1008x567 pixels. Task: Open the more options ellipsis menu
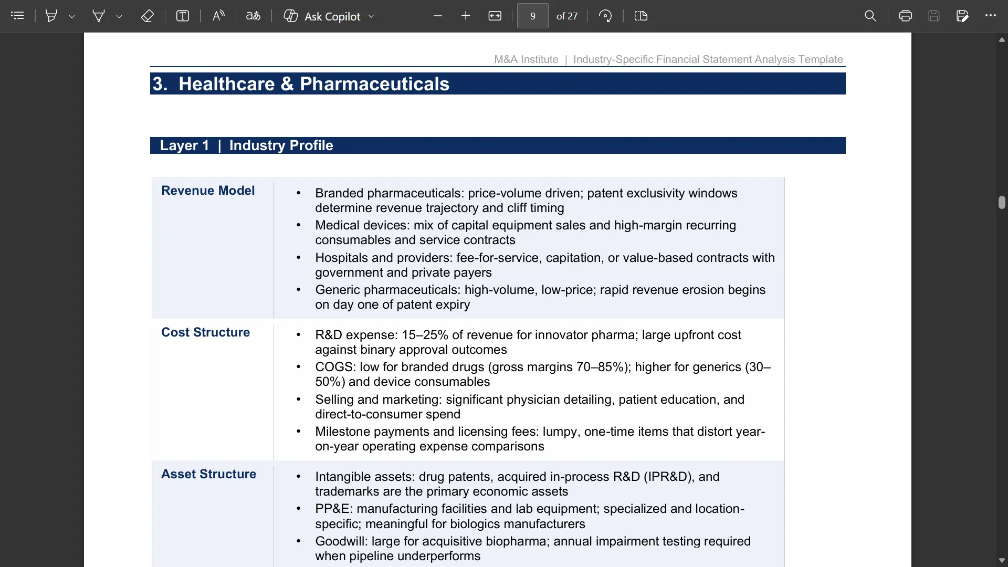point(991,16)
